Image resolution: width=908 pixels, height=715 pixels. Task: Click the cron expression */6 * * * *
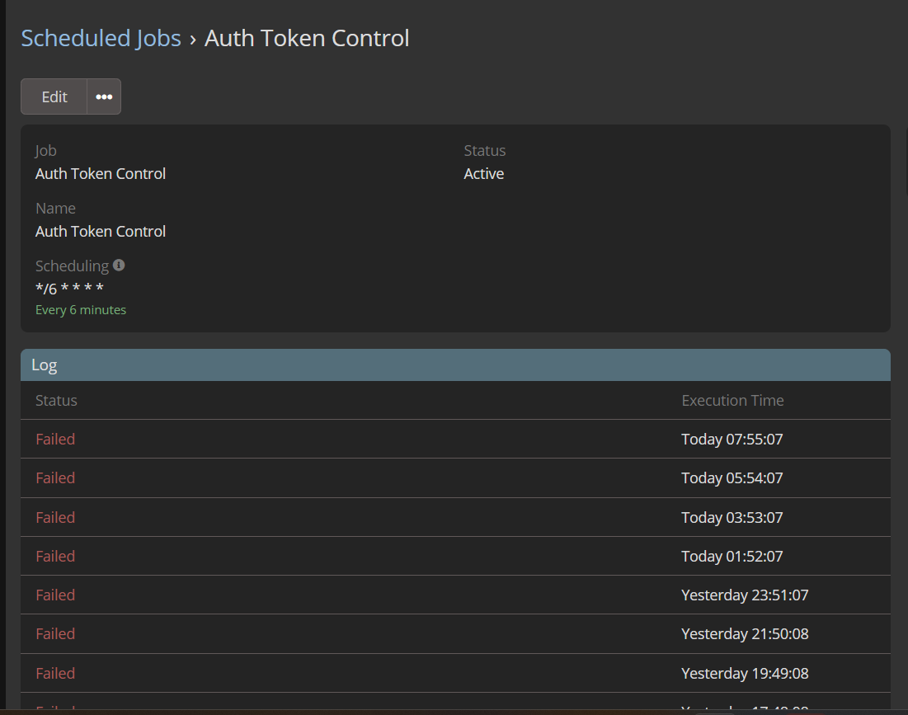(x=69, y=289)
